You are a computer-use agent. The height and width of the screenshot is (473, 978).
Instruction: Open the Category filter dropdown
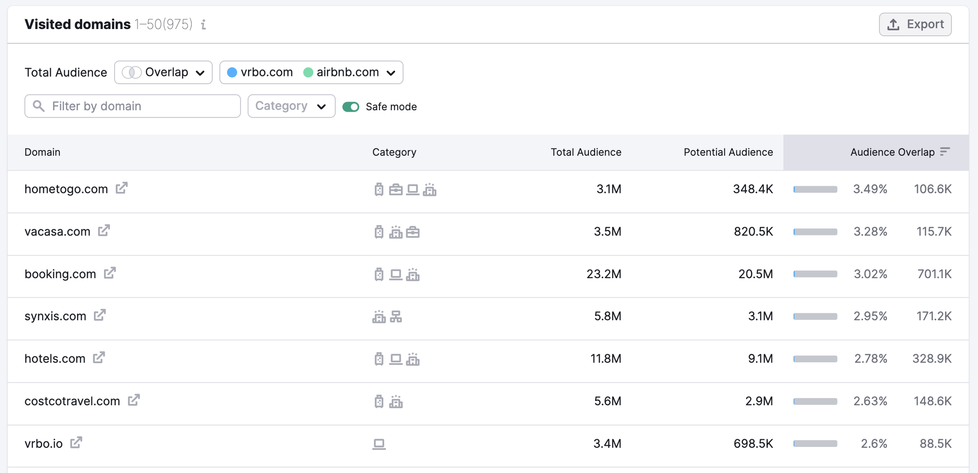click(x=291, y=106)
